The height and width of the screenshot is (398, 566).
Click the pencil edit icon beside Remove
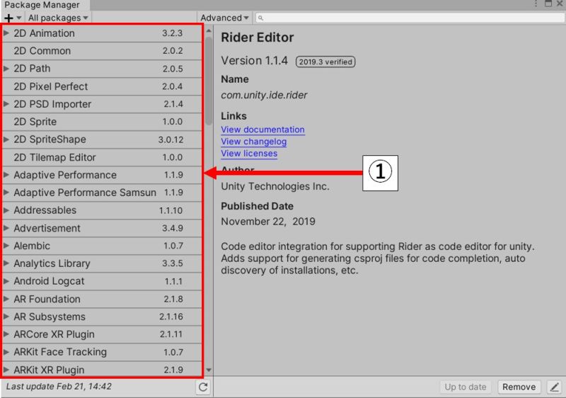click(554, 387)
